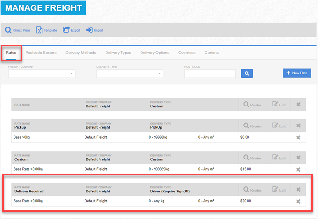The height and width of the screenshot is (219, 318).
Task: Remove the $20.00 base rate row
Action: pos(298,201)
